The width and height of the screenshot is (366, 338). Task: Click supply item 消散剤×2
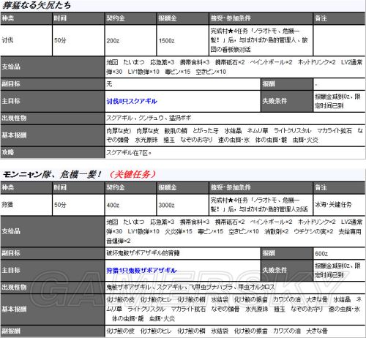[x=277, y=231]
